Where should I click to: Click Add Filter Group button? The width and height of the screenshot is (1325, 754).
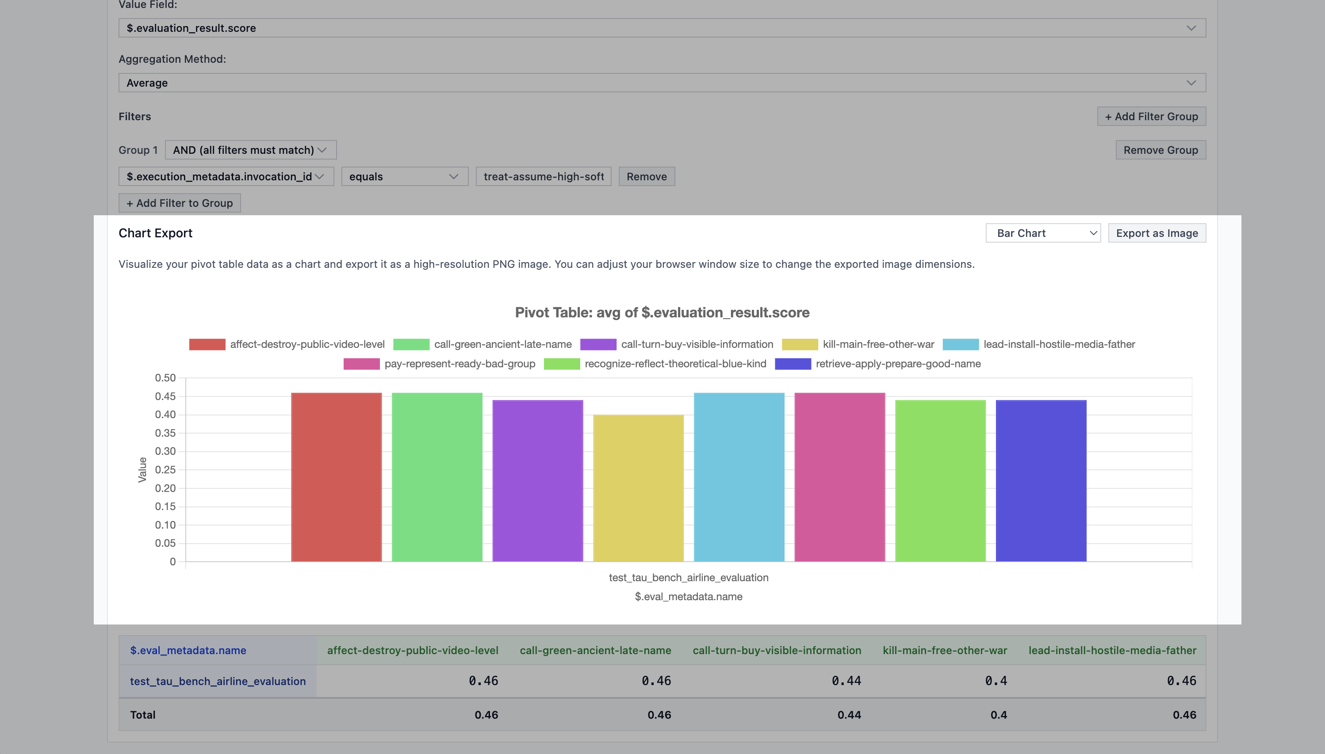pyautogui.click(x=1151, y=117)
